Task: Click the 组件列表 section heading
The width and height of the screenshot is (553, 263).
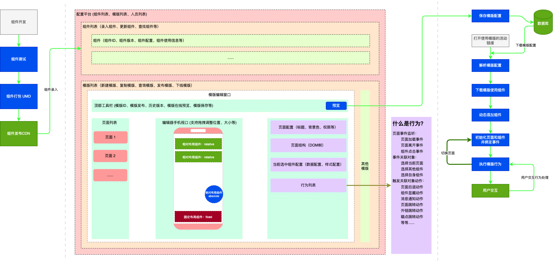Action: [121, 27]
